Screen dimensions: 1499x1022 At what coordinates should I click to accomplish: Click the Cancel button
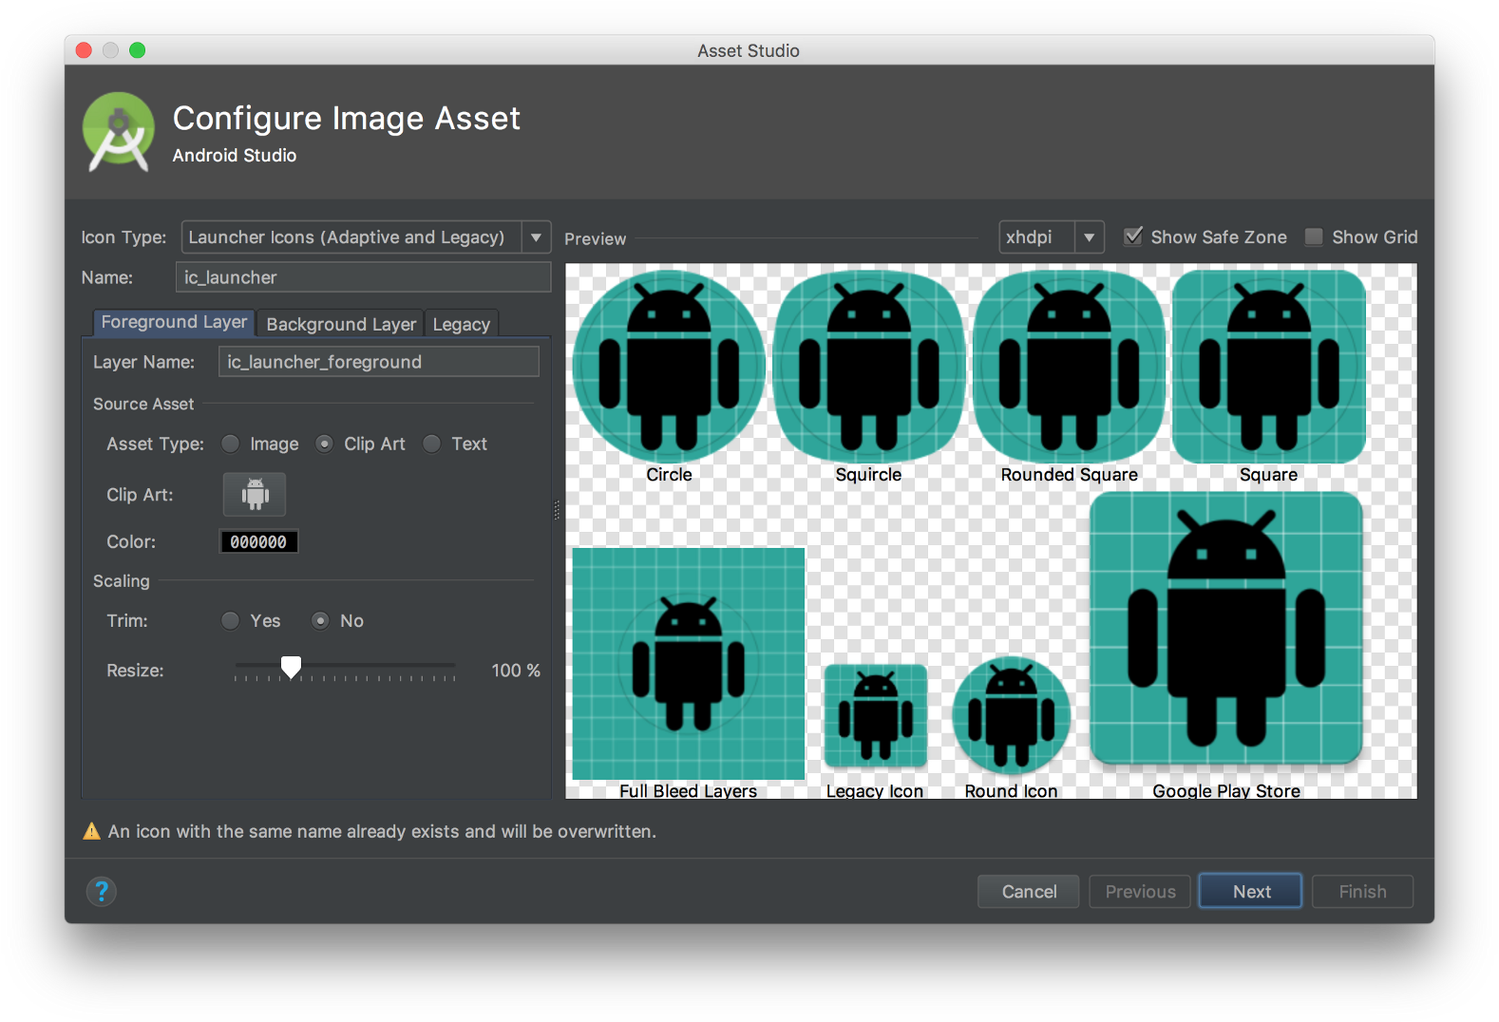pyautogui.click(x=1029, y=892)
